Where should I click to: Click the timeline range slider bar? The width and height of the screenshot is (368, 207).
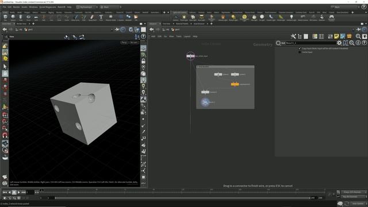183,198
